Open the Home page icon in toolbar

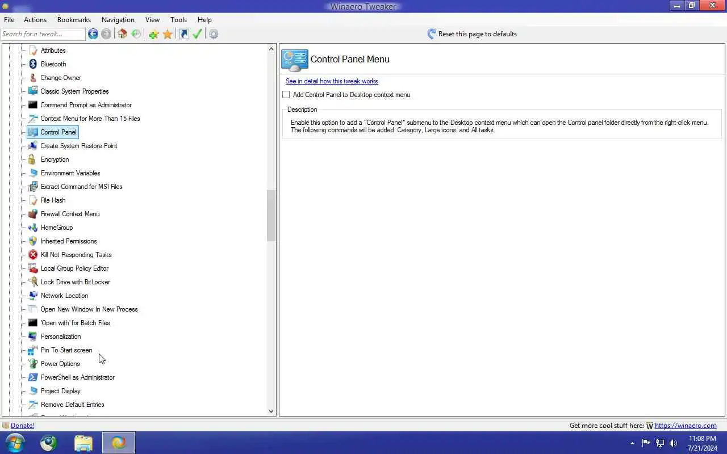click(x=122, y=34)
